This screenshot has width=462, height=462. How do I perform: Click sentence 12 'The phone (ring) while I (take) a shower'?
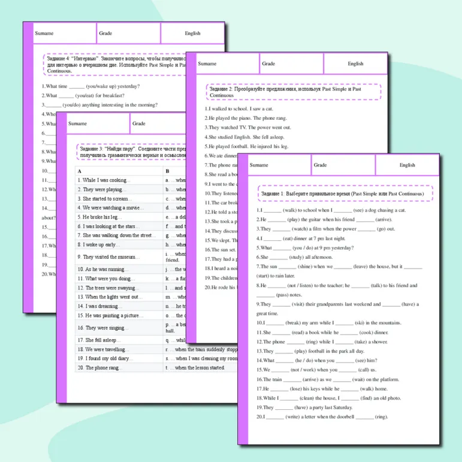tap(322, 342)
